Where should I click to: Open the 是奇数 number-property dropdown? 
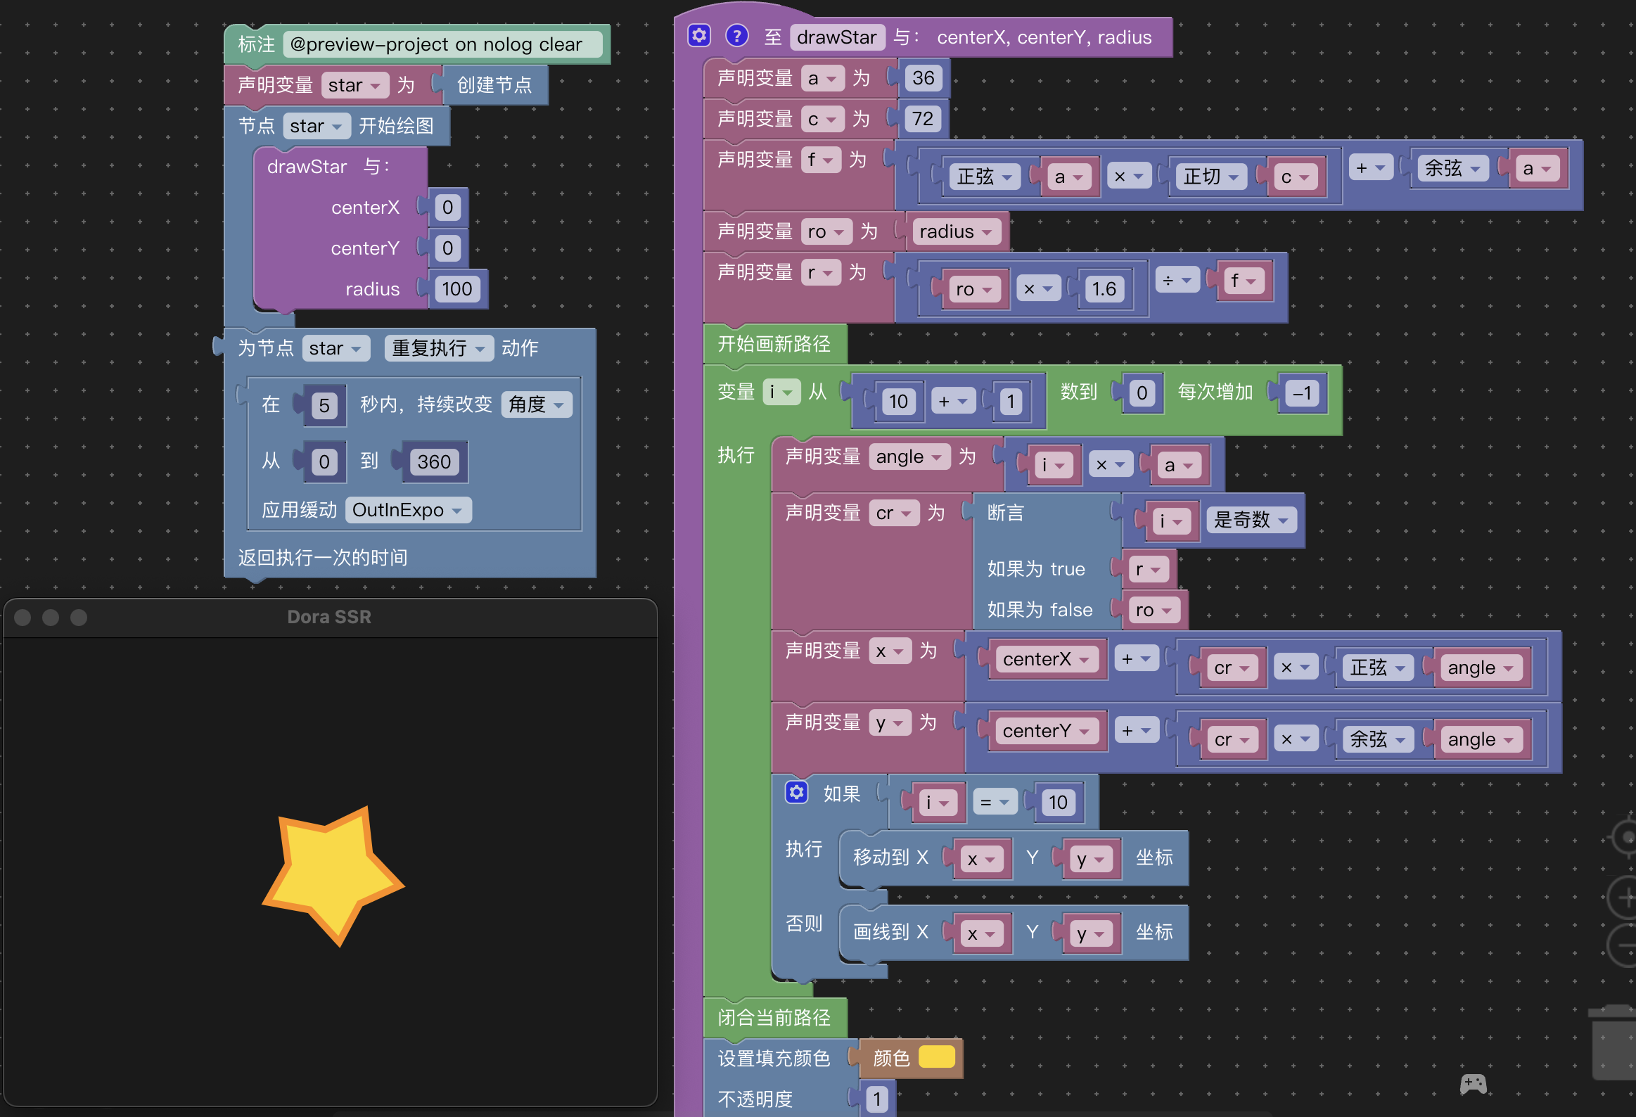pos(1251,520)
